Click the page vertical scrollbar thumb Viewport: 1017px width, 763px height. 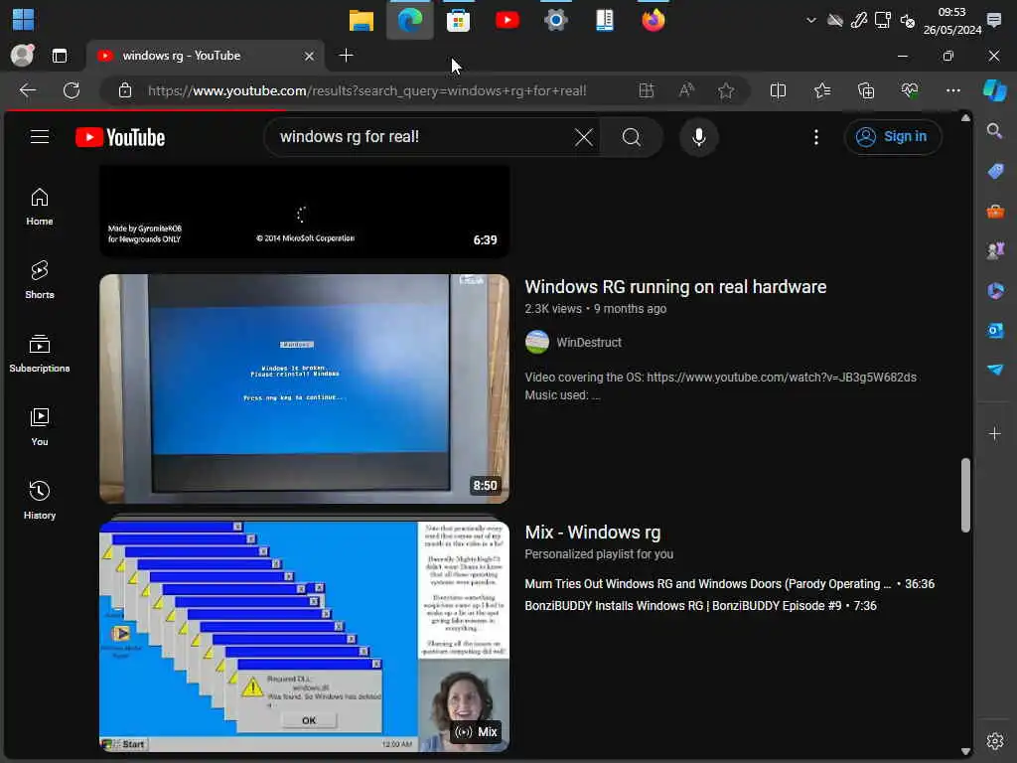tap(965, 495)
